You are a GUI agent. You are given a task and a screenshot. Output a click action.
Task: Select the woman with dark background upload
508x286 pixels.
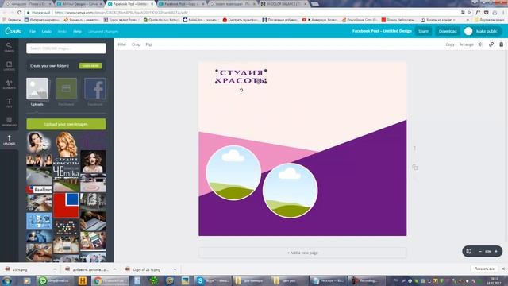pos(93,161)
